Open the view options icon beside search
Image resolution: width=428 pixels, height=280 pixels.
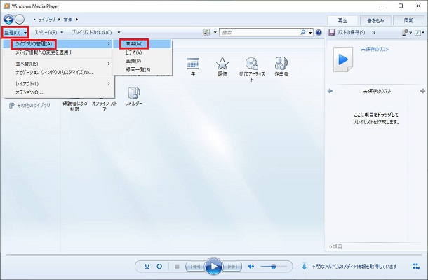(x=206, y=33)
